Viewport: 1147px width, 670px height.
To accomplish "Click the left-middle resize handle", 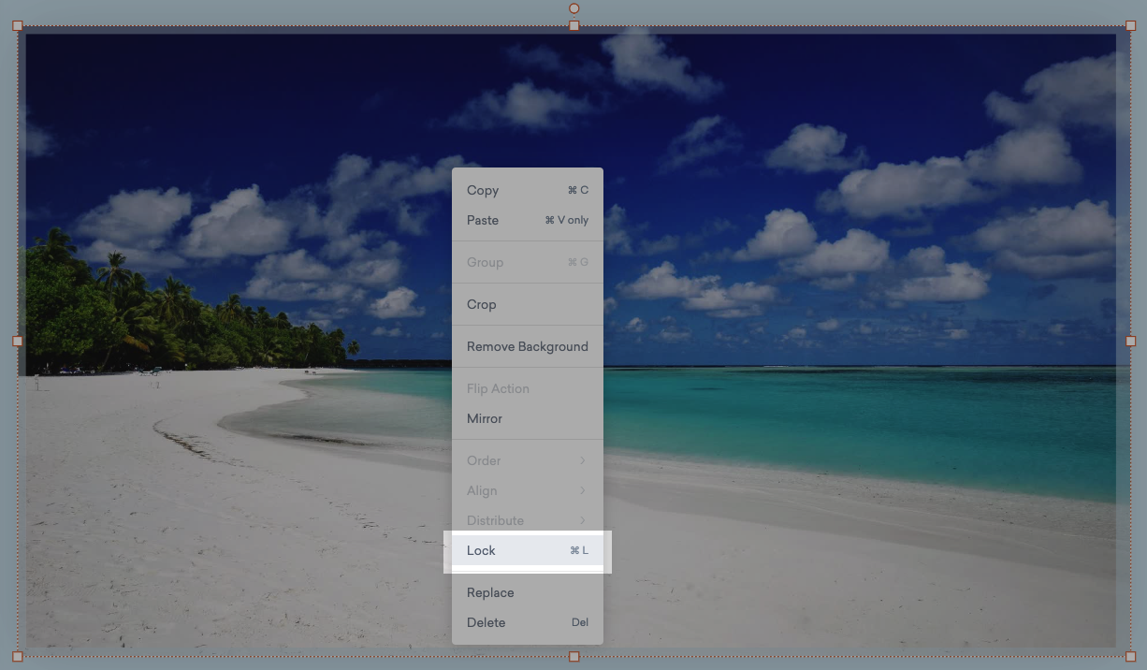I will pyautogui.click(x=18, y=342).
